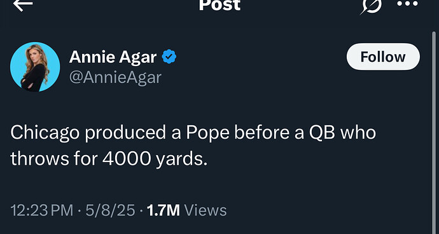Viewport: 439px width, 234px height.
Task: Follow Annie Agar
Action: click(383, 57)
